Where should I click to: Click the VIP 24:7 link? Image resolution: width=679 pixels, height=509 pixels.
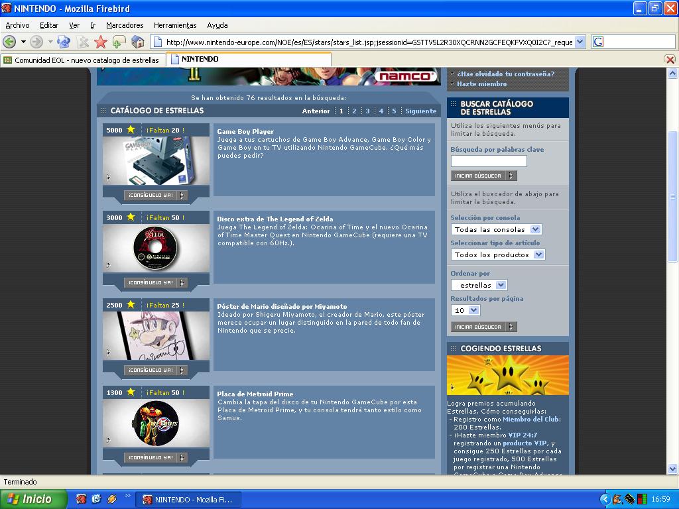click(523, 435)
